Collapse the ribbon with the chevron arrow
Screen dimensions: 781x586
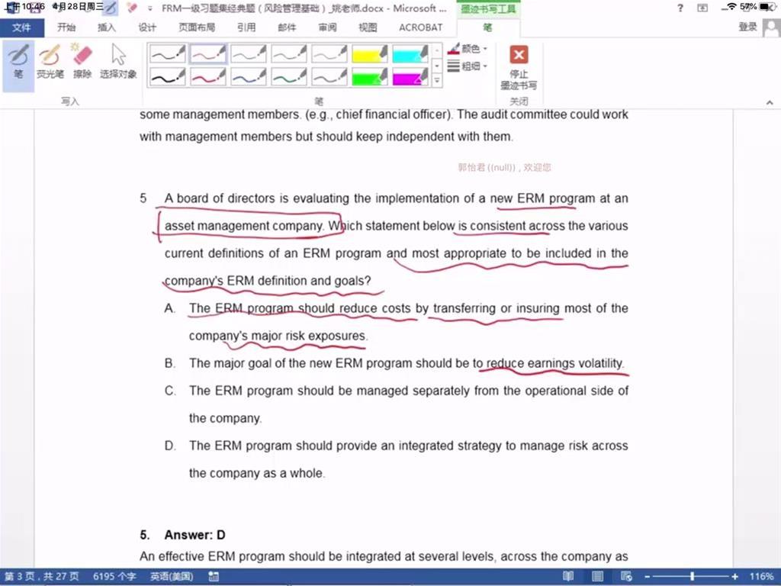[x=770, y=102]
